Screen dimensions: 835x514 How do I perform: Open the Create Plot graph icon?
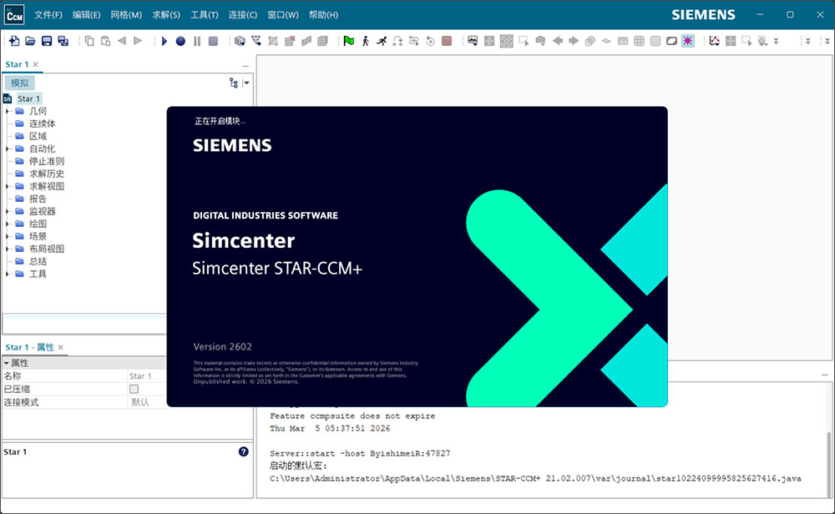714,41
